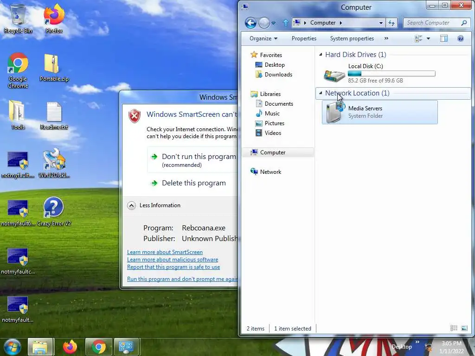Click the network tray icon
Viewport: 475px width, 356px height.
coord(428,347)
